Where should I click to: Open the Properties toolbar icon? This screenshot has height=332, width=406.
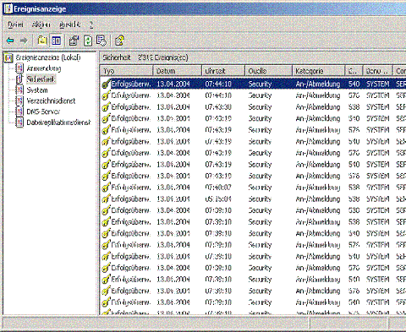point(74,41)
